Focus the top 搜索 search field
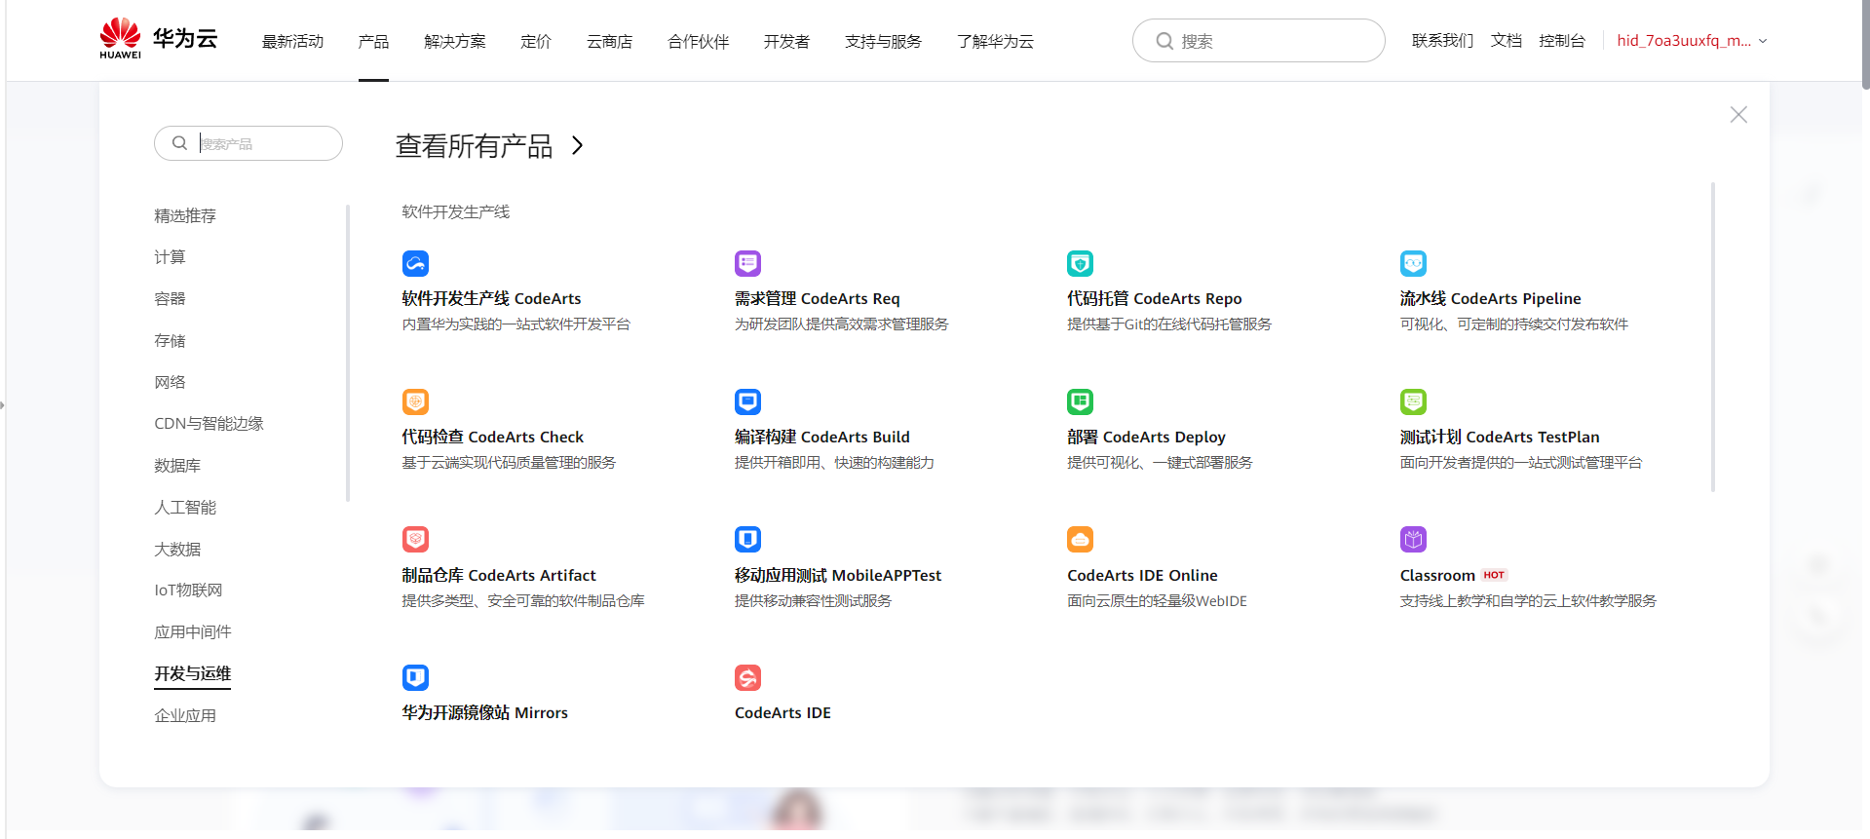Image resolution: width=1870 pixels, height=839 pixels. [1258, 41]
